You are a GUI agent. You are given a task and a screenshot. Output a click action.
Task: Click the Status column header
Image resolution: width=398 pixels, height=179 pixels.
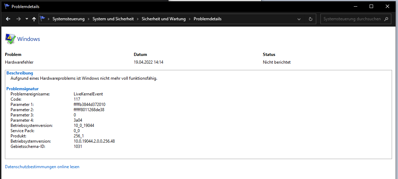tap(269, 54)
